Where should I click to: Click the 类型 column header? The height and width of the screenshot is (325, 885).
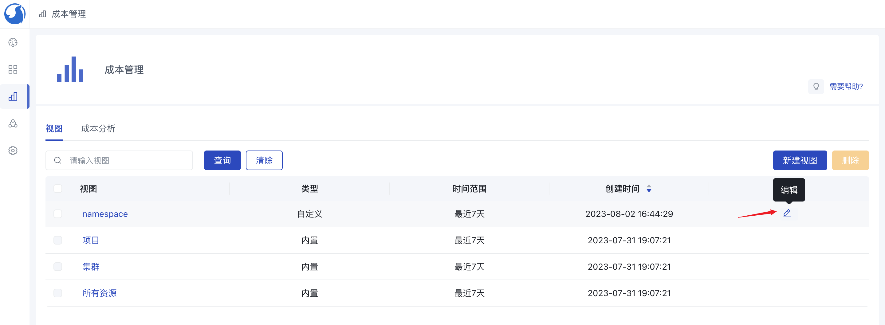[x=309, y=189]
